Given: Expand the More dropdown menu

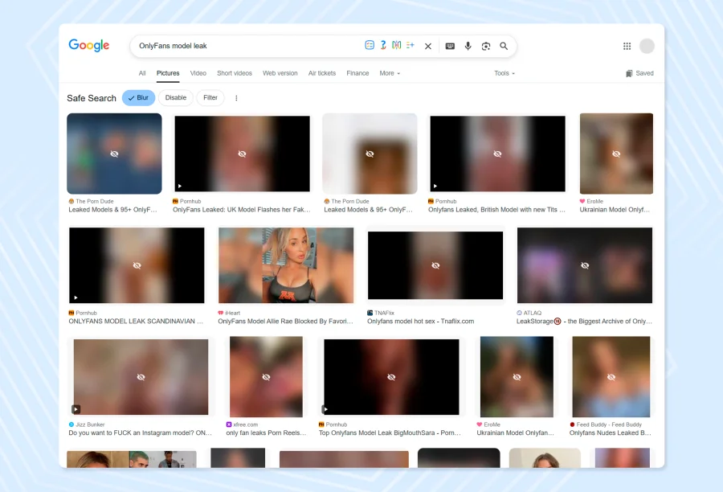Looking at the screenshot, I should pyautogui.click(x=390, y=73).
